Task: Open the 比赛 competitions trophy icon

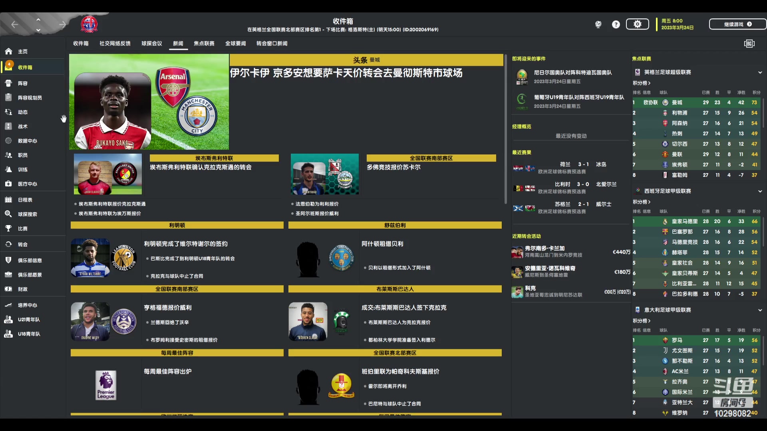Action: coord(8,229)
